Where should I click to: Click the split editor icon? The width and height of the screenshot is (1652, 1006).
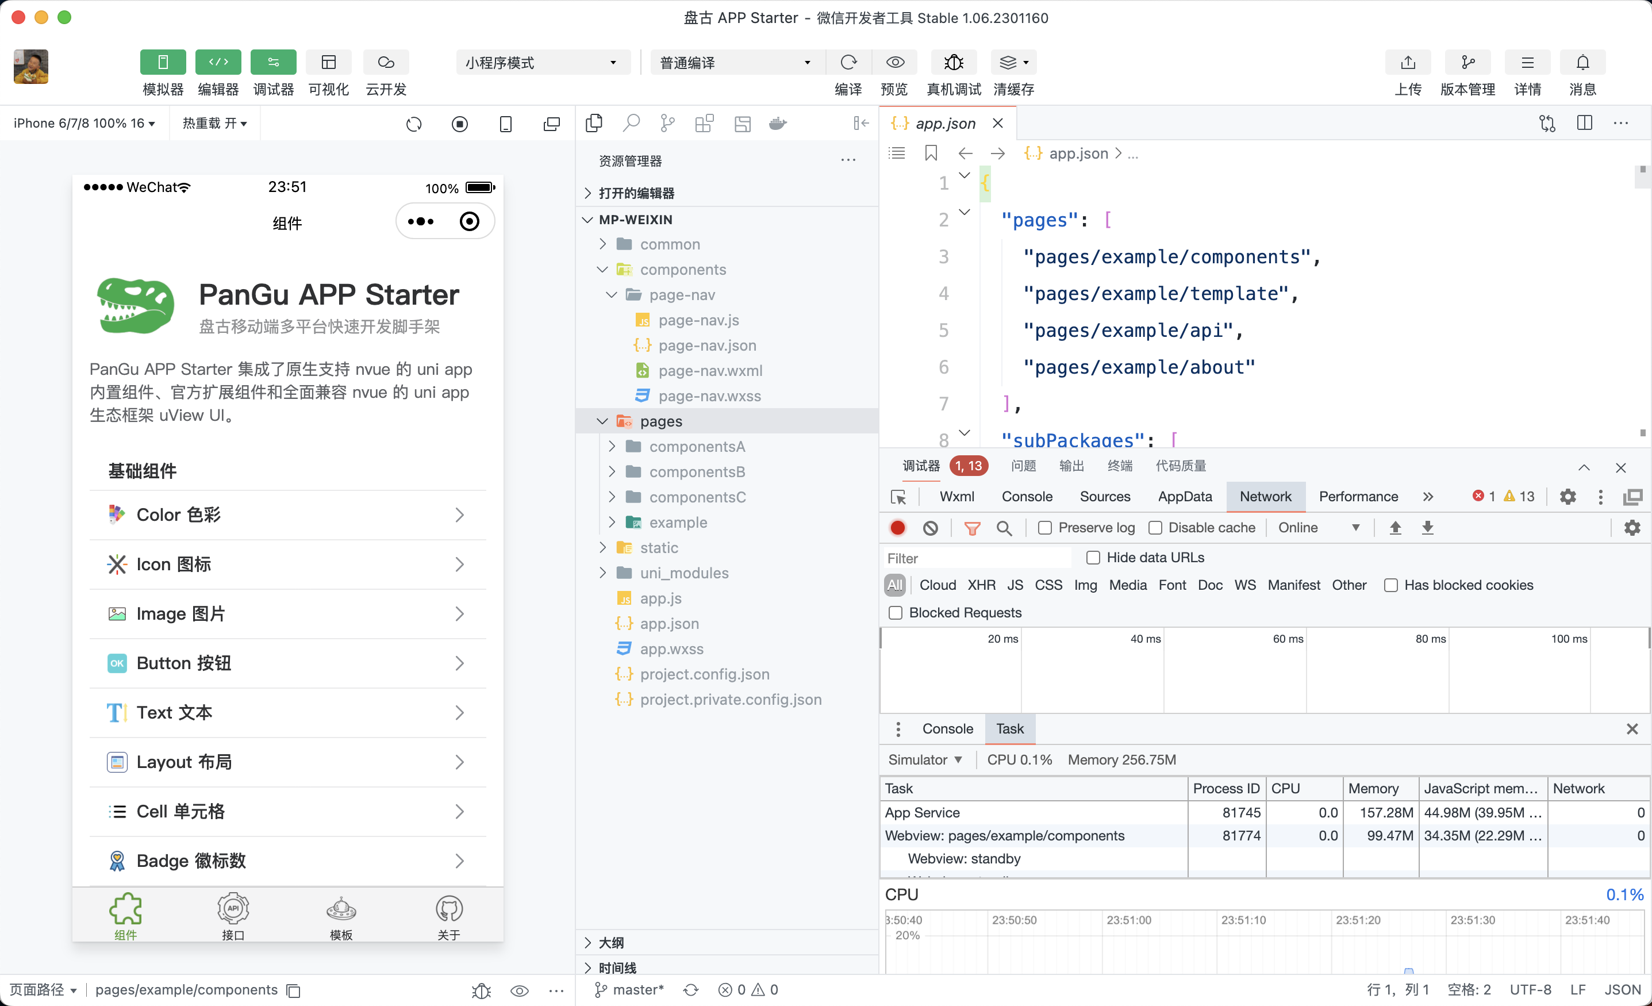(1584, 124)
